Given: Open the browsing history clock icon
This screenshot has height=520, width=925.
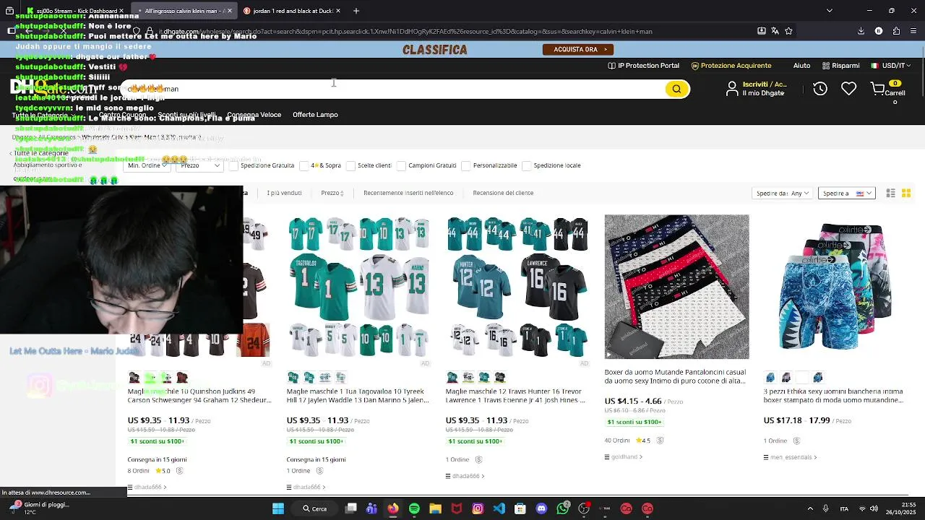Looking at the screenshot, I should [820, 89].
